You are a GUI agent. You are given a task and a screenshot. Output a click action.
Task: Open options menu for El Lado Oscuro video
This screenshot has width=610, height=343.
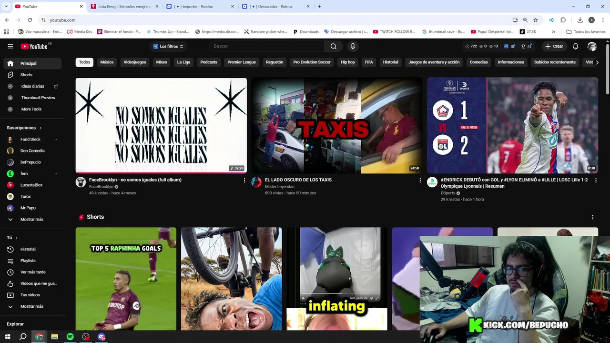[x=420, y=181]
